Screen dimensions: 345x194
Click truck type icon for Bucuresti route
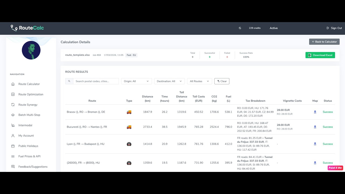coord(129,127)
